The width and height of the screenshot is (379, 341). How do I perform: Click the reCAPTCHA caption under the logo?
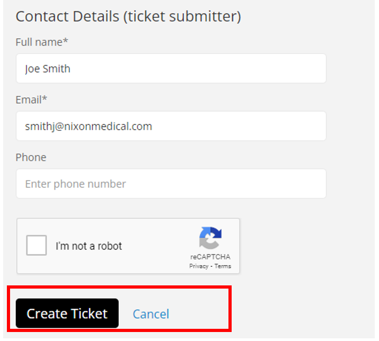pos(210,257)
